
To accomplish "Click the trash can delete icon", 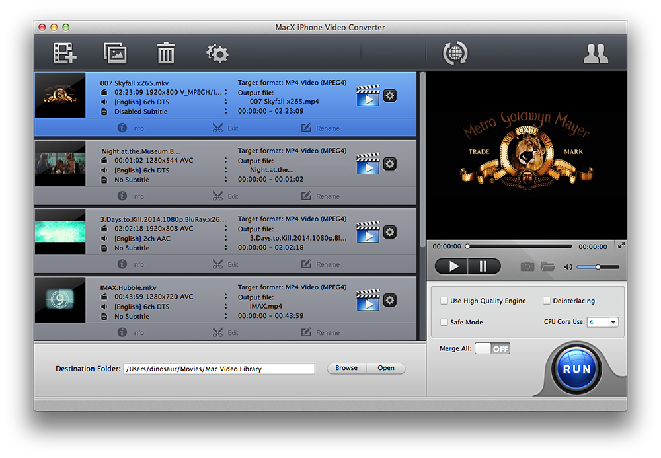I will [166, 53].
